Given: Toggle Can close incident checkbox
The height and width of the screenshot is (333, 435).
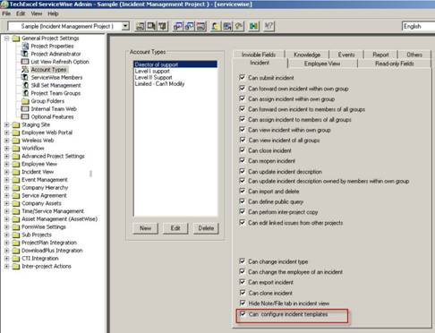Looking at the screenshot, I should 243,150.
